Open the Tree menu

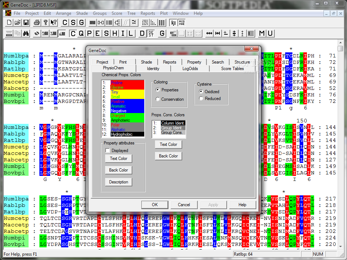(x=131, y=13)
